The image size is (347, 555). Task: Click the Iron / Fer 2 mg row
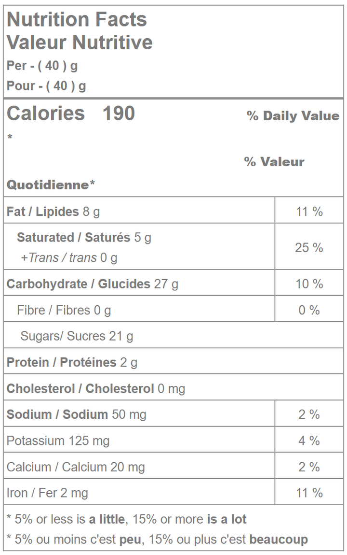pos(47,493)
